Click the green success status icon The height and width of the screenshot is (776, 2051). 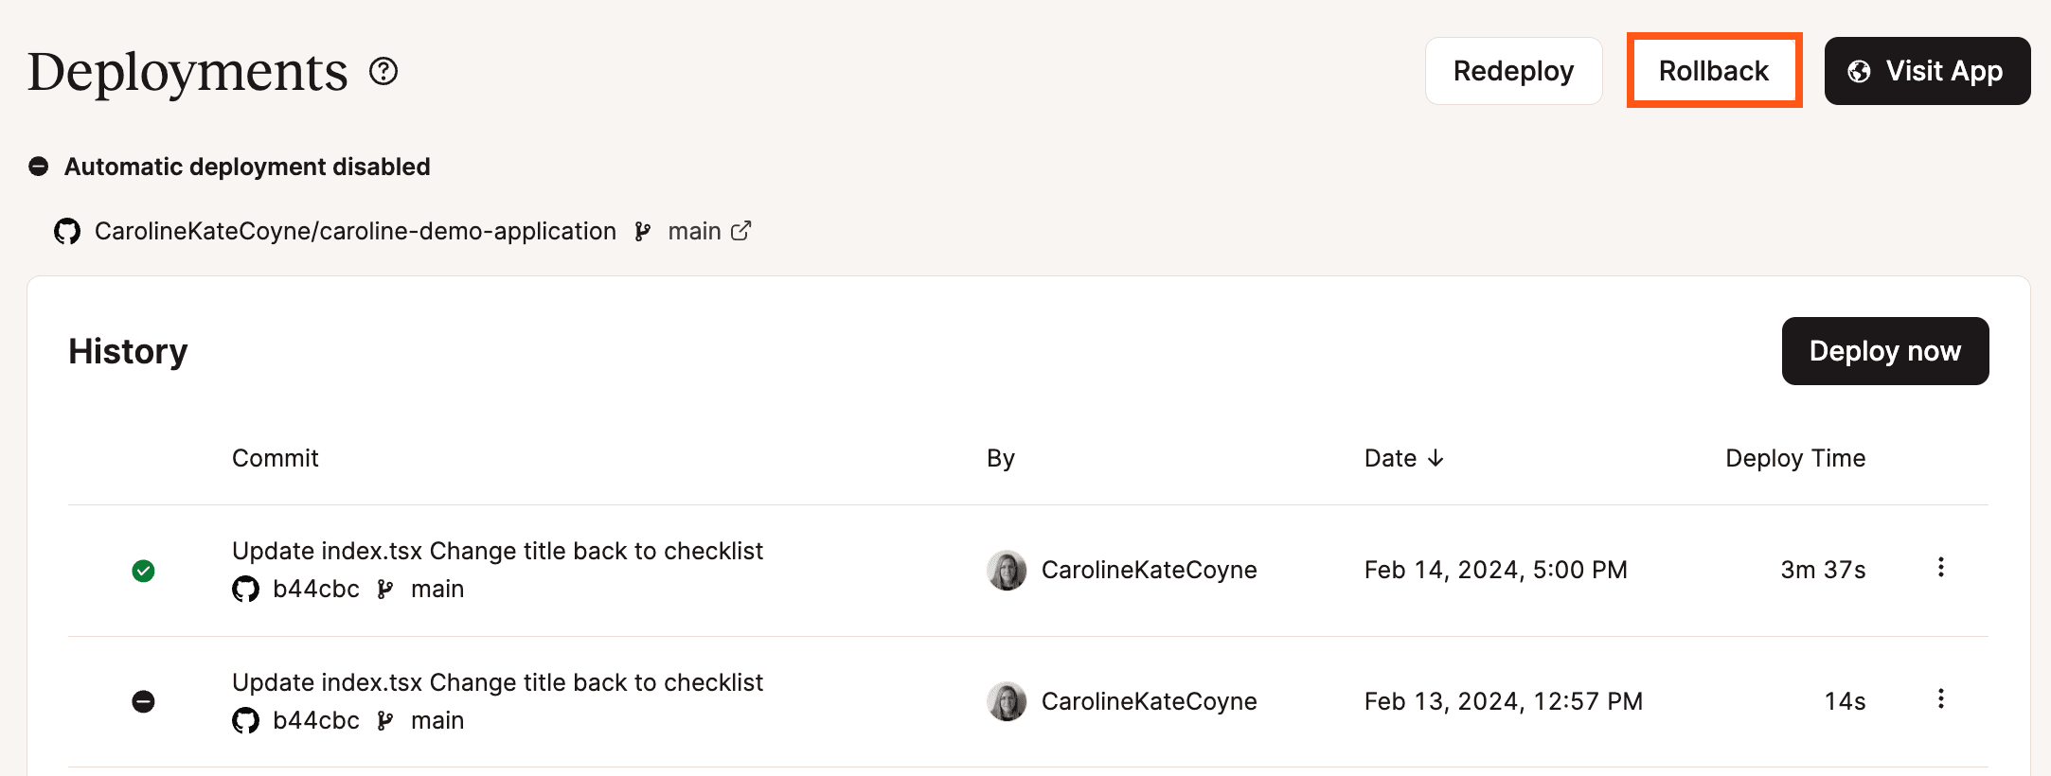click(x=144, y=571)
